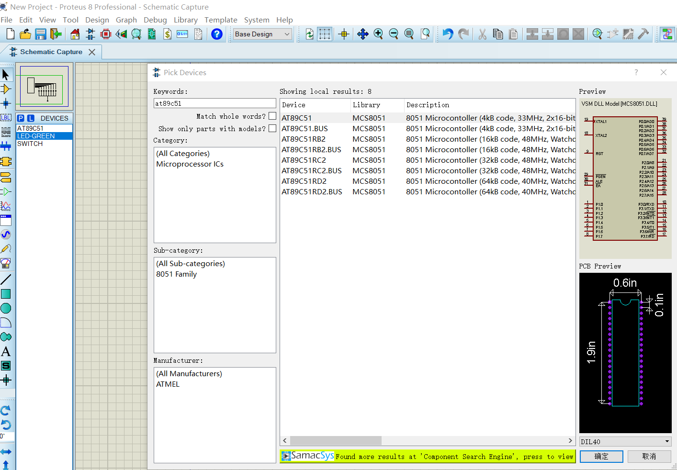Screen dimensions: 677x470
Task: Zoom in with the plus magnifier icon
Action: pyautogui.click(x=378, y=34)
